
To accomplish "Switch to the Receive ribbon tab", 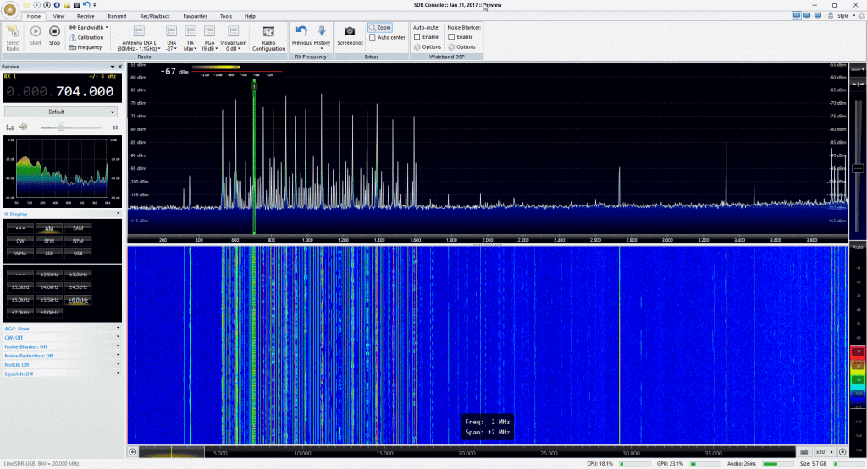I will coord(86,16).
